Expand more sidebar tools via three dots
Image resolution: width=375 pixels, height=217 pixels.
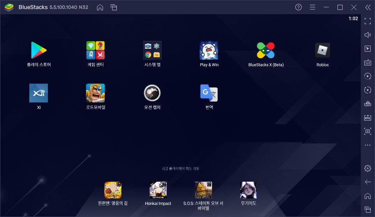(x=368, y=145)
